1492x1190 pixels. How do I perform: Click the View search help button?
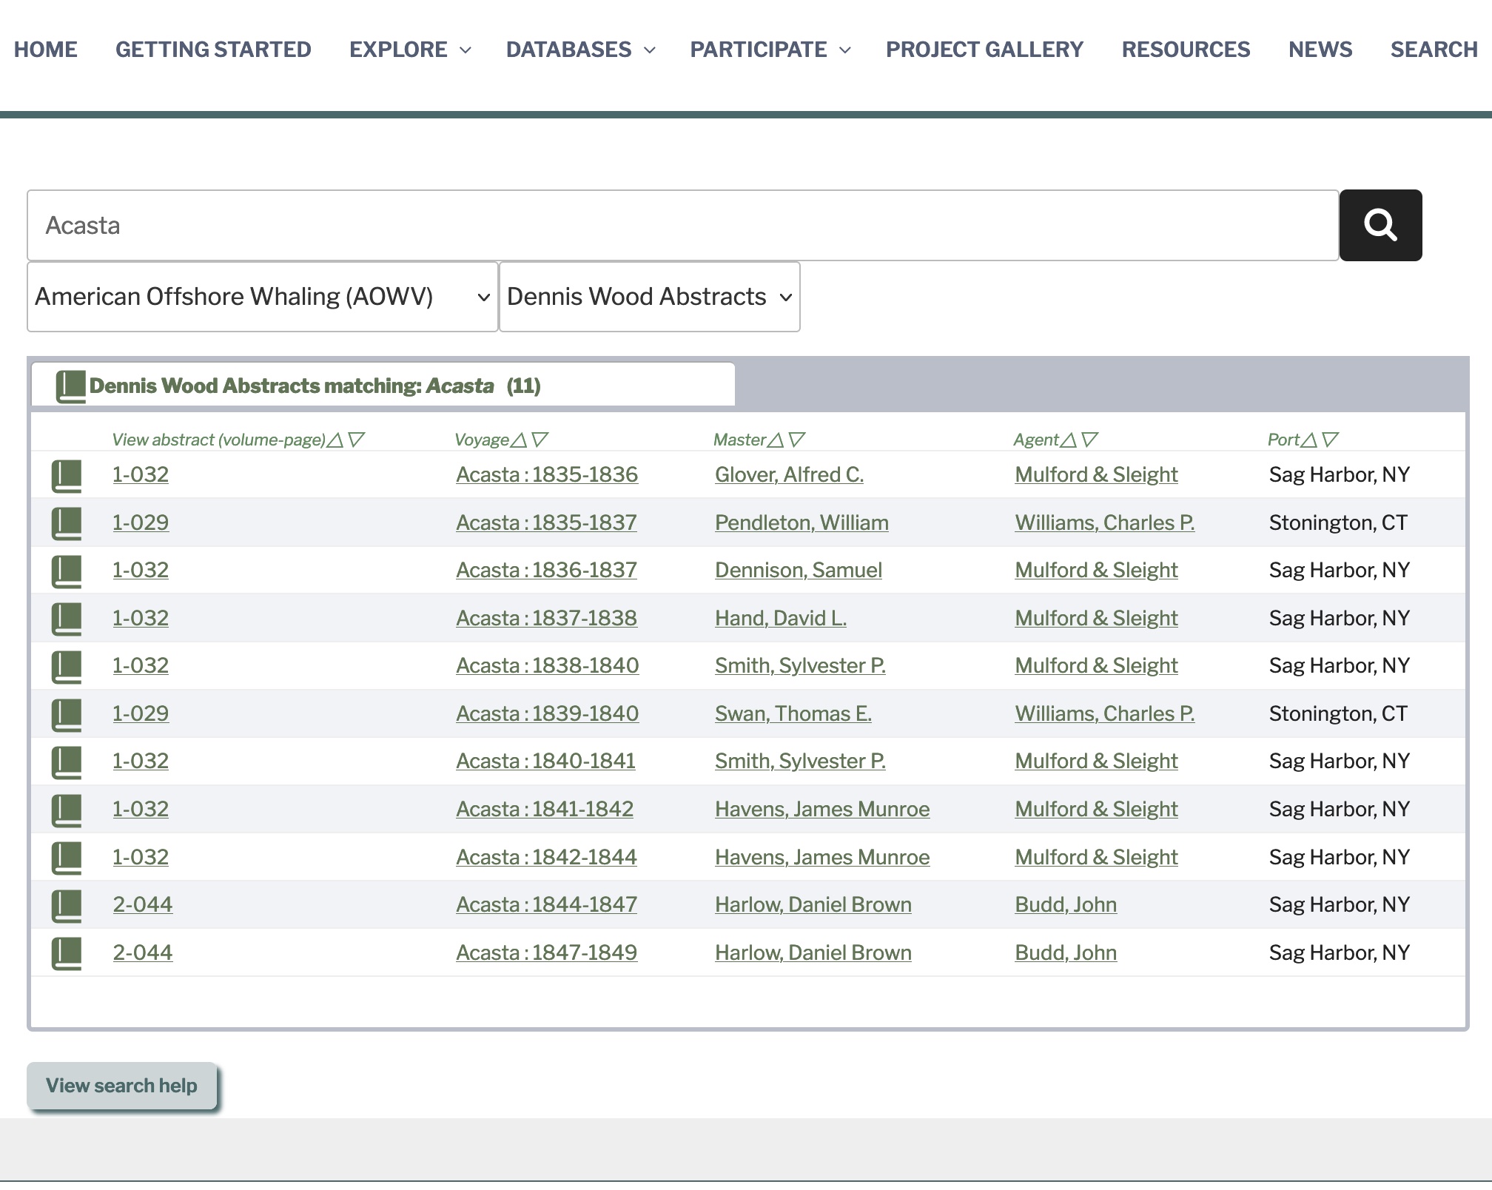(x=121, y=1086)
